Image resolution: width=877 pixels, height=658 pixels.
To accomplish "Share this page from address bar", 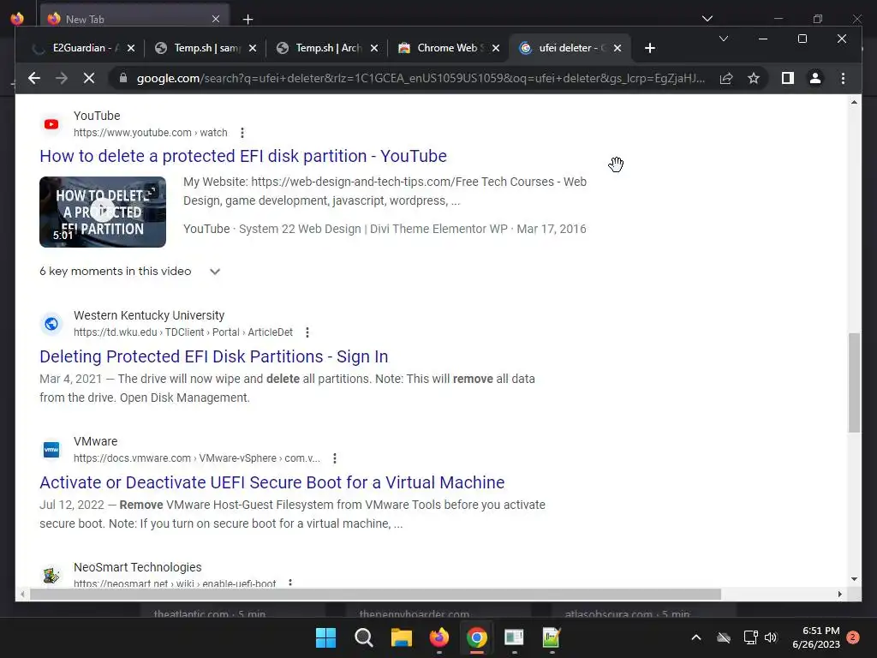I will click(726, 78).
